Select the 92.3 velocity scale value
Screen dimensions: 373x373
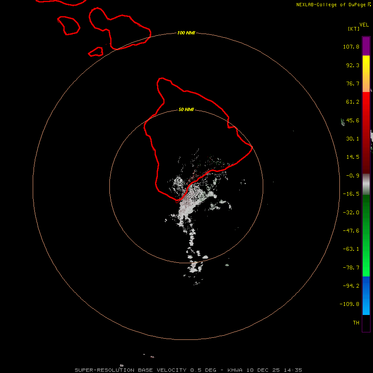tap(353, 65)
